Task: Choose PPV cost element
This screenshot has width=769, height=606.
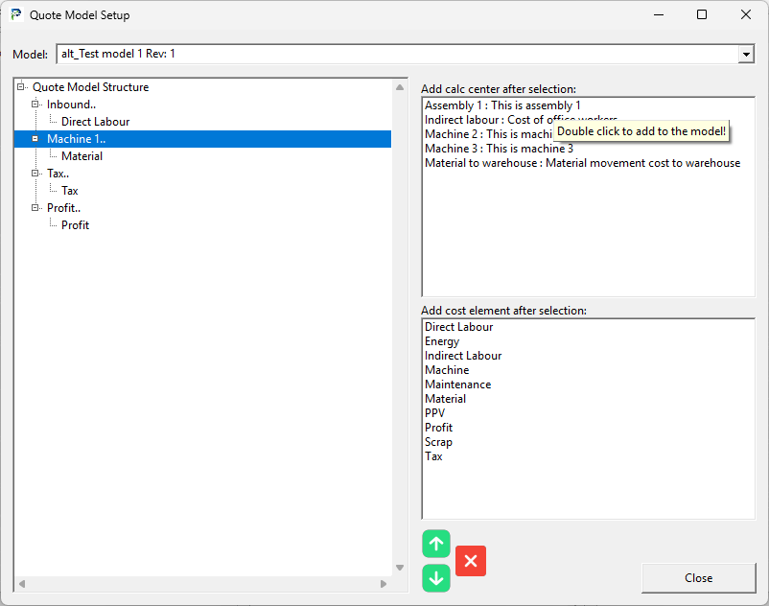Action: (x=434, y=413)
